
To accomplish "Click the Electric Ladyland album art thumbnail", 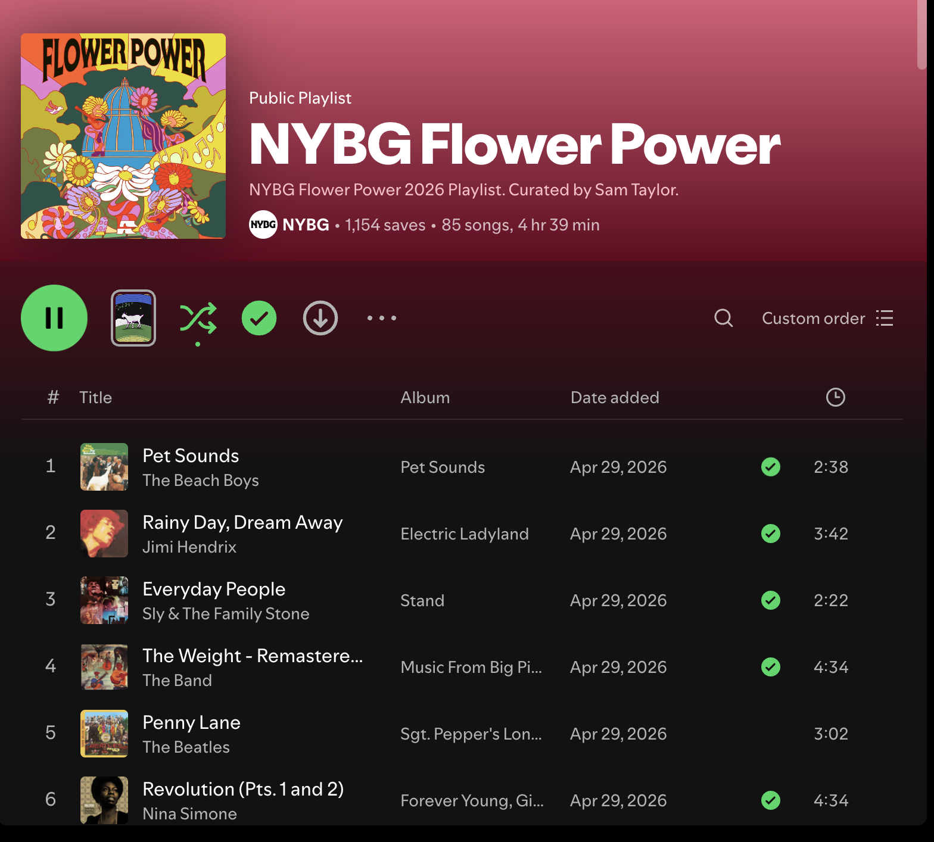I will click(x=104, y=534).
